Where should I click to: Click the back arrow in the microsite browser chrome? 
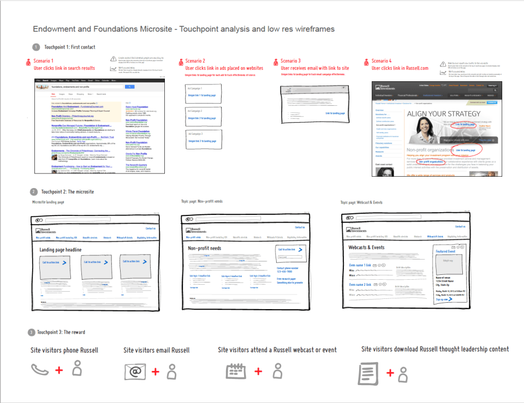pyautogui.click(x=37, y=220)
